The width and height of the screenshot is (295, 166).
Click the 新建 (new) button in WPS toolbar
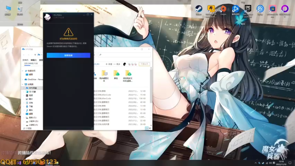[109, 64]
